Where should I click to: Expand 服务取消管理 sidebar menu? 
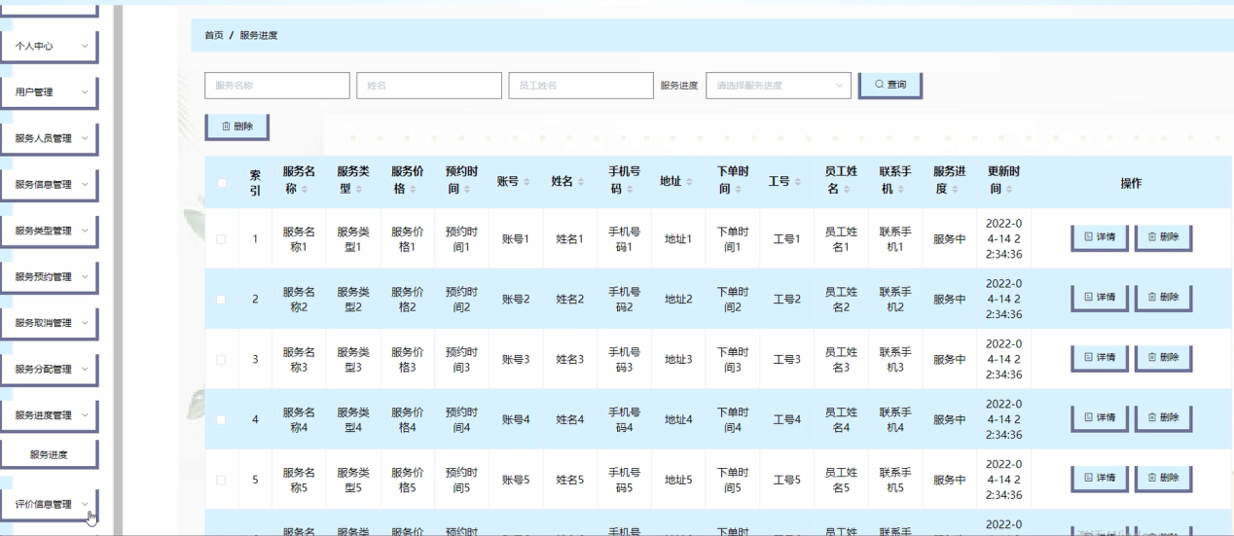click(x=49, y=323)
